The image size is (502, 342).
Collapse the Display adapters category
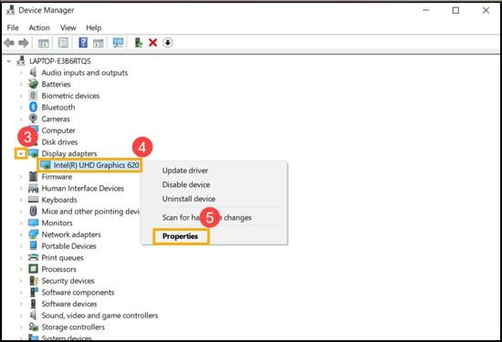point(21,154)
